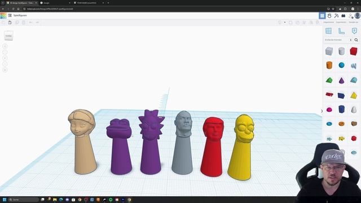Select the 3D design grid view button
Image resolution: width=361 pixels, height=203 pixels.
322,15
